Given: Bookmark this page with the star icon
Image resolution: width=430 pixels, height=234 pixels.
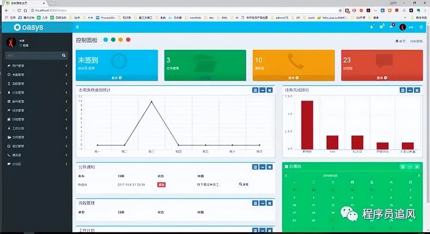Looking at the screenshot, I should point(340,10).
